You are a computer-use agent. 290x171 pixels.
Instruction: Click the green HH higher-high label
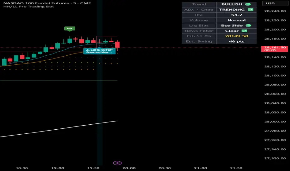[69, 29]
